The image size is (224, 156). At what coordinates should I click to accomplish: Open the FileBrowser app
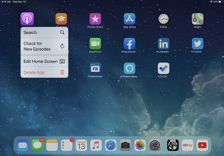pos(95,68)
